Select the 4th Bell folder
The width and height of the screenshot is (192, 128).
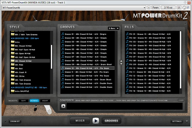17,69
